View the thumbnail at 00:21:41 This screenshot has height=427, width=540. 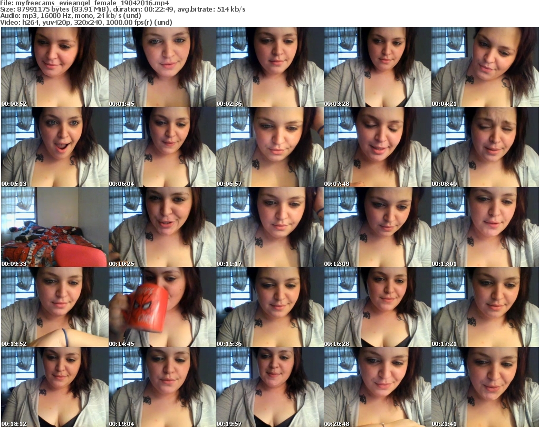(485, 387)
